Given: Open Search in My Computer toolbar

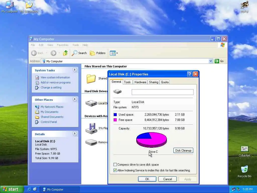Looking at the screenshot, I should [79, 53].
